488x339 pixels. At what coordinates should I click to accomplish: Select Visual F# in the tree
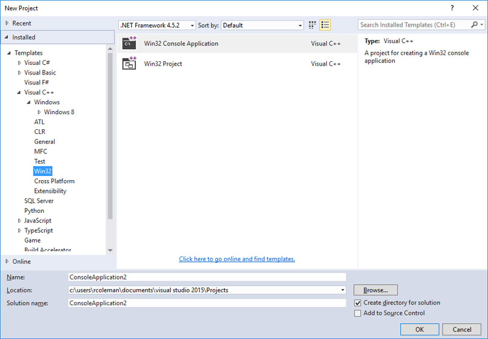pos(36,82)
